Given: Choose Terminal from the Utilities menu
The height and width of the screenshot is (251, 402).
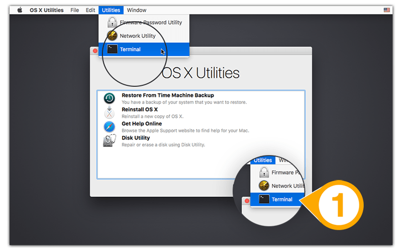Looking at the screenshot, I should pyautogui.click(x=144, y=49).
